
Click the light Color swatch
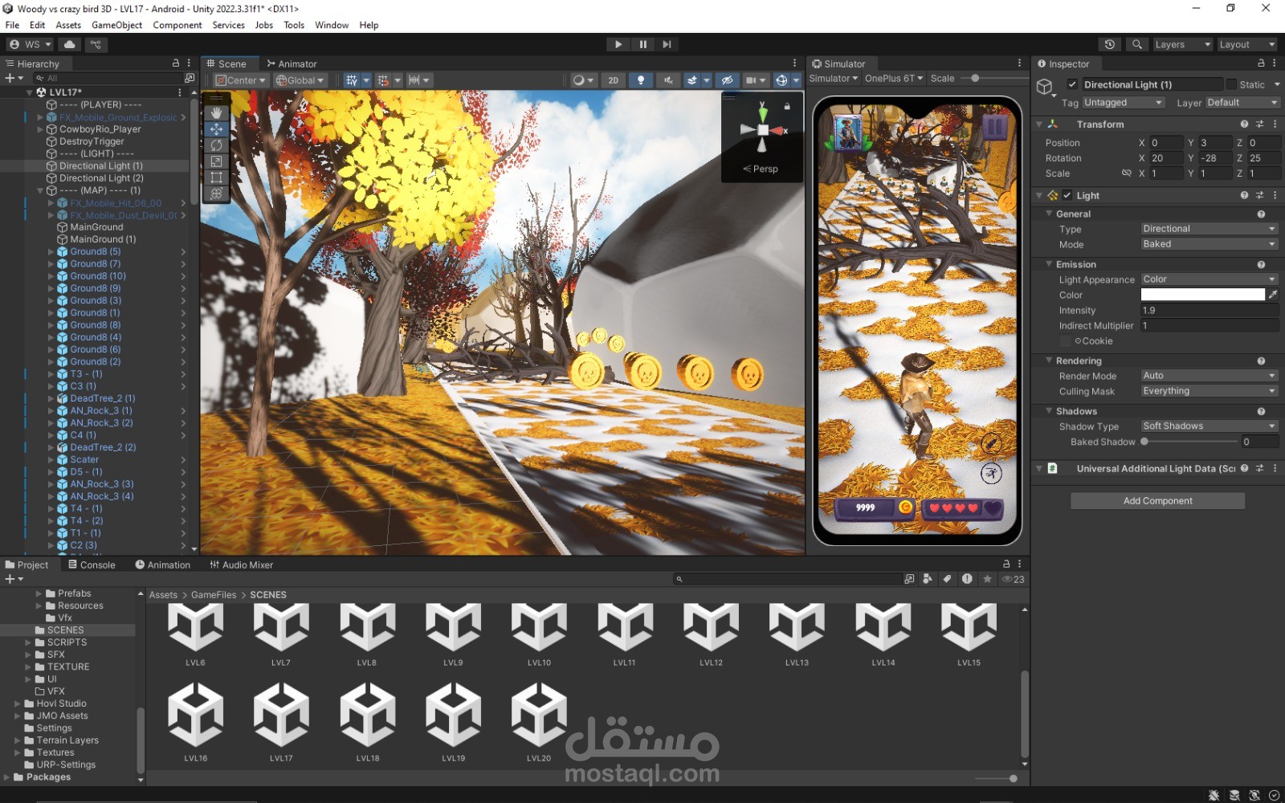point(1202,295)
